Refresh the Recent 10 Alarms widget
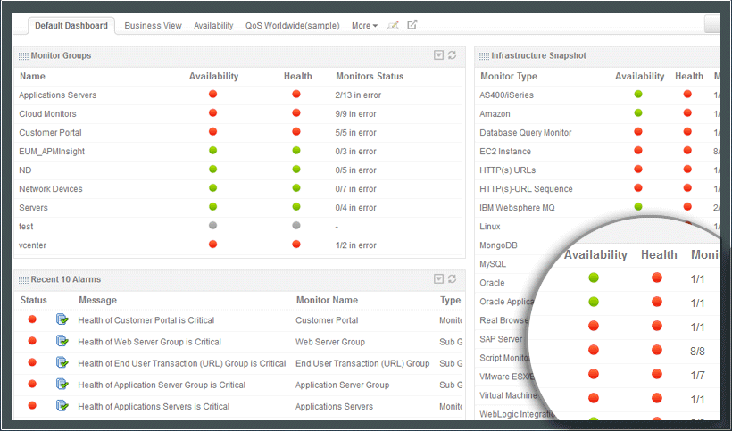732x431 pixels. pos(452,279)
